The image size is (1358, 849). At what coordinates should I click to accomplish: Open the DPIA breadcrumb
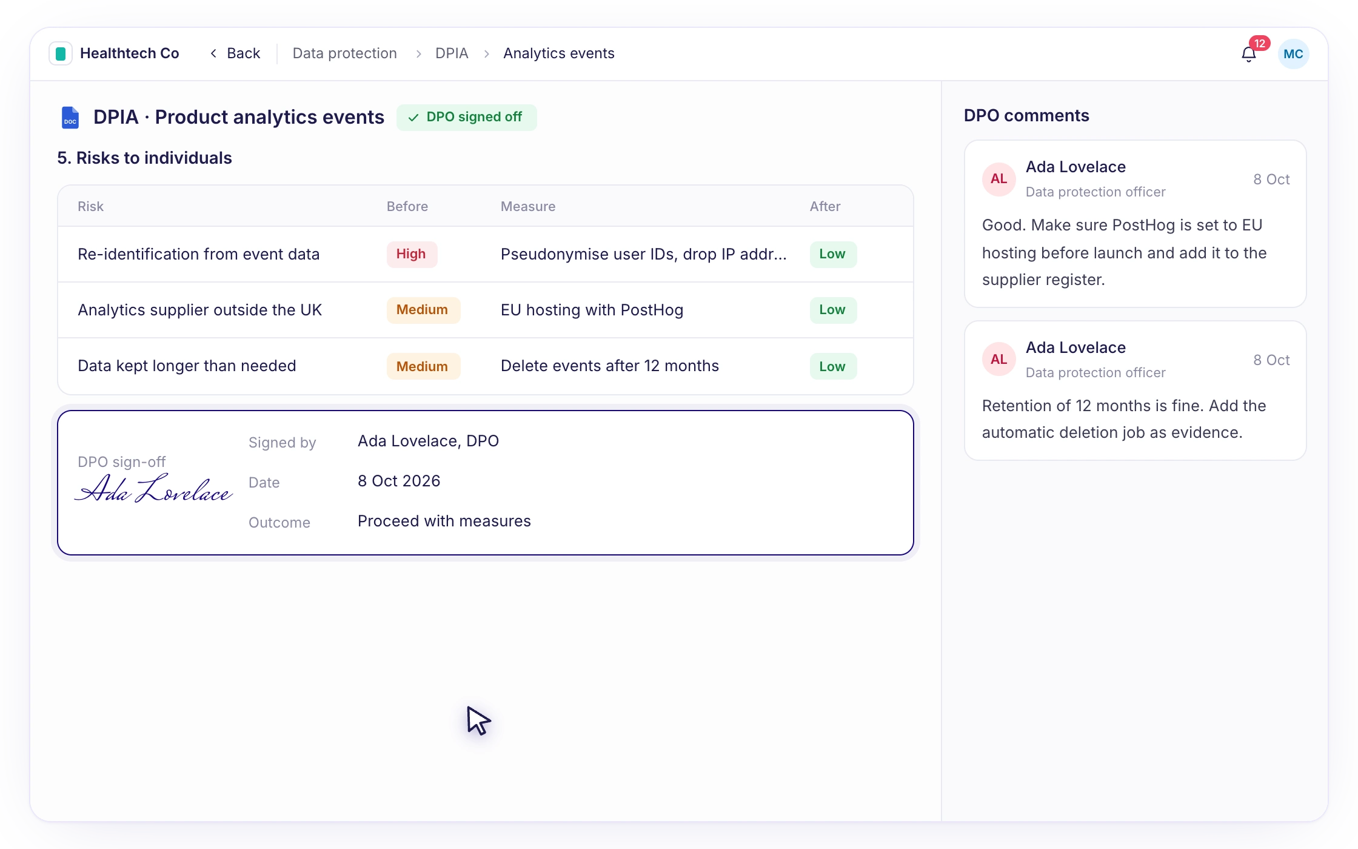[452, 53]
